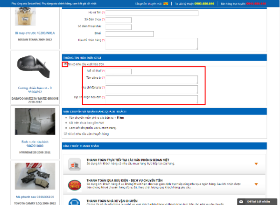Open 'Bi may ơ trước 40202JN01A' product link

point(35,33)
